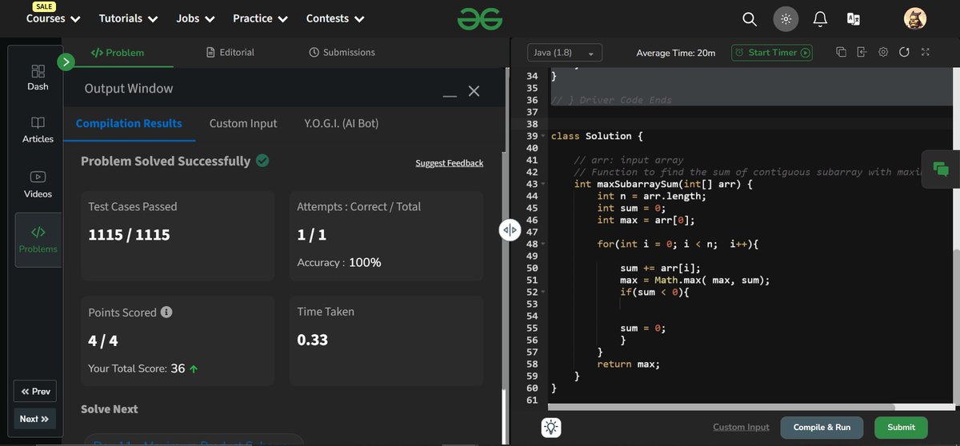The width and height of the screenshot is (960, 446).
Task: Click the Time Taken value '0.33'
Action: tap(313, 340)
